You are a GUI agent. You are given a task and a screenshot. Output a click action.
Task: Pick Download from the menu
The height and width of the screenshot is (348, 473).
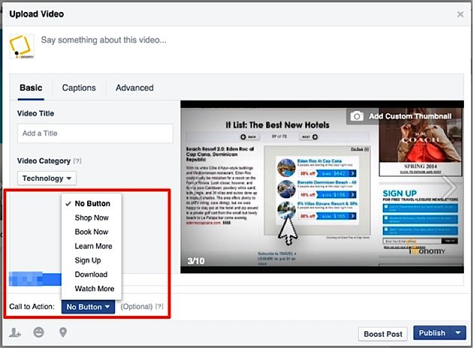click(91, 274)
